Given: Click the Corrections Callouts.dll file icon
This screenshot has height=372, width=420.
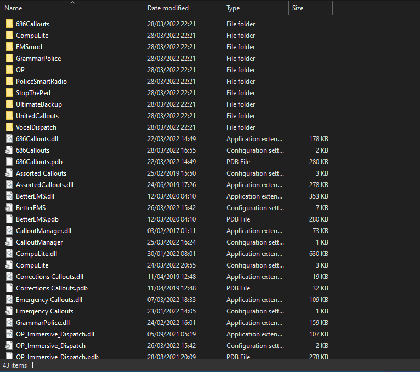Looking at the screenshot, I should point(9,277).
